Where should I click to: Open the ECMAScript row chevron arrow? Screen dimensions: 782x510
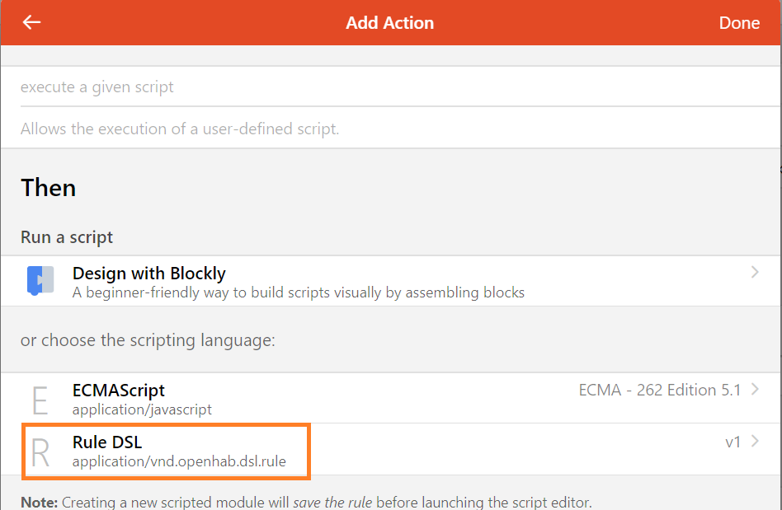coord(755,390)
